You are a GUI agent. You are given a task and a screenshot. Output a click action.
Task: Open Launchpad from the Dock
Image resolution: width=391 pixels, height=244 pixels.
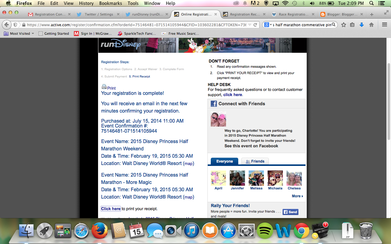tap(45, 231)
